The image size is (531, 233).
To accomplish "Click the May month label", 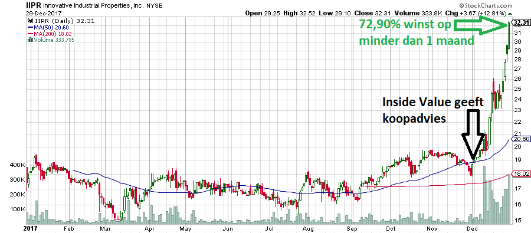I will tap(186, 229).
